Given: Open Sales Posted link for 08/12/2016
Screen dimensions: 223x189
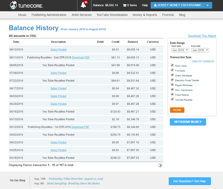Looking at the screenshot, I should click(58, 50).
